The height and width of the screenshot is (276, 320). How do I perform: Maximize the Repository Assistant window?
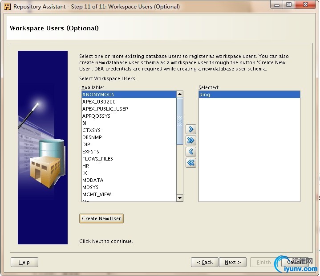(x=288, y=5)
